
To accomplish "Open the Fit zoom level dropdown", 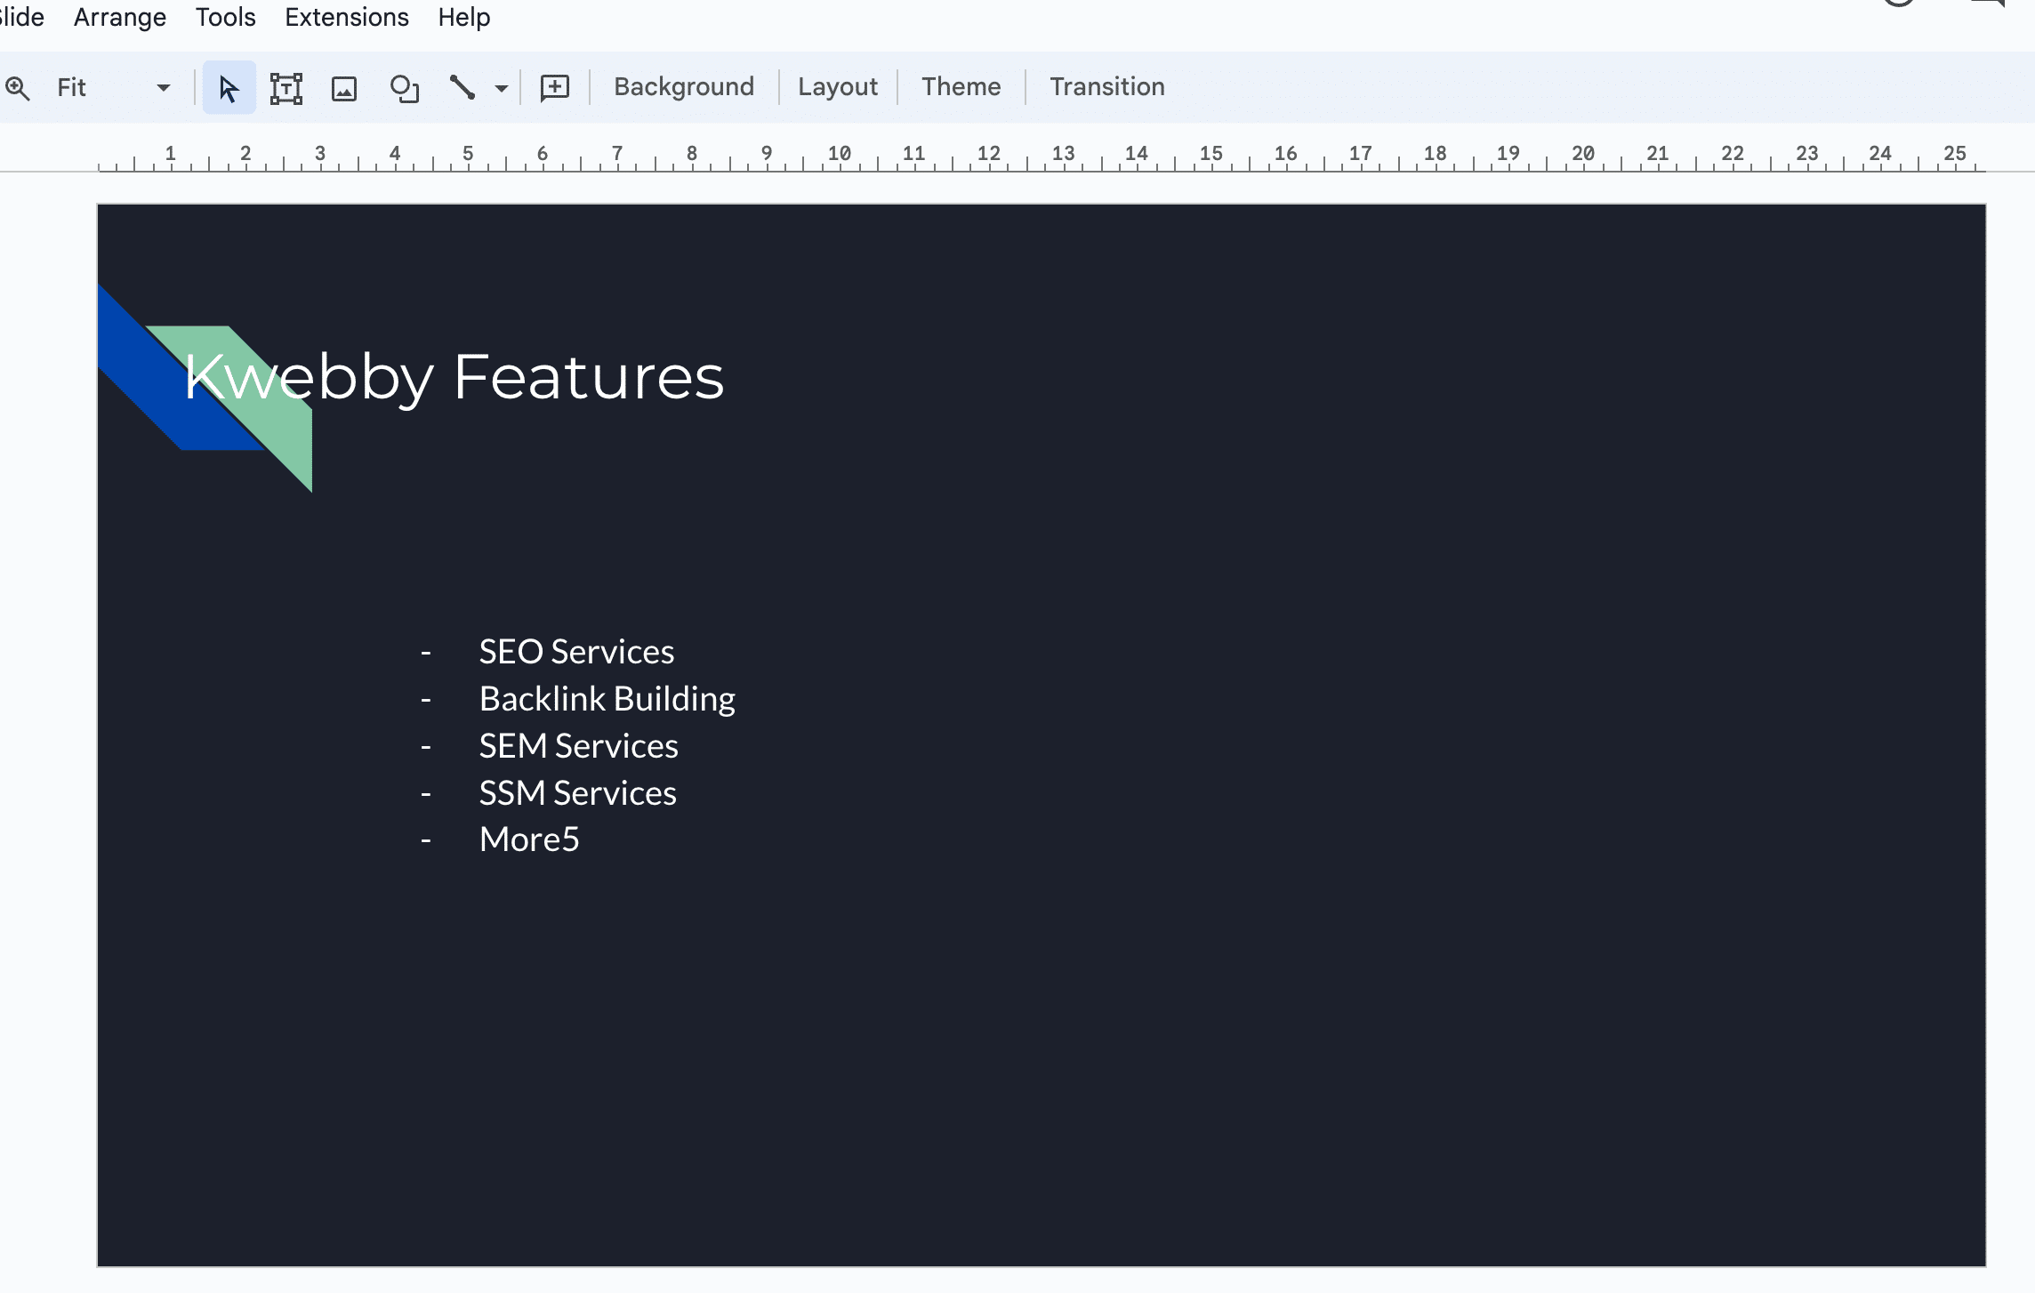I will [x=113, y=87].
